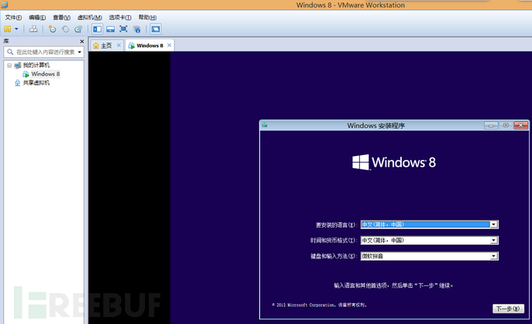
Task: Toggle the library sidebar view icon
Action: pos(97,29)
